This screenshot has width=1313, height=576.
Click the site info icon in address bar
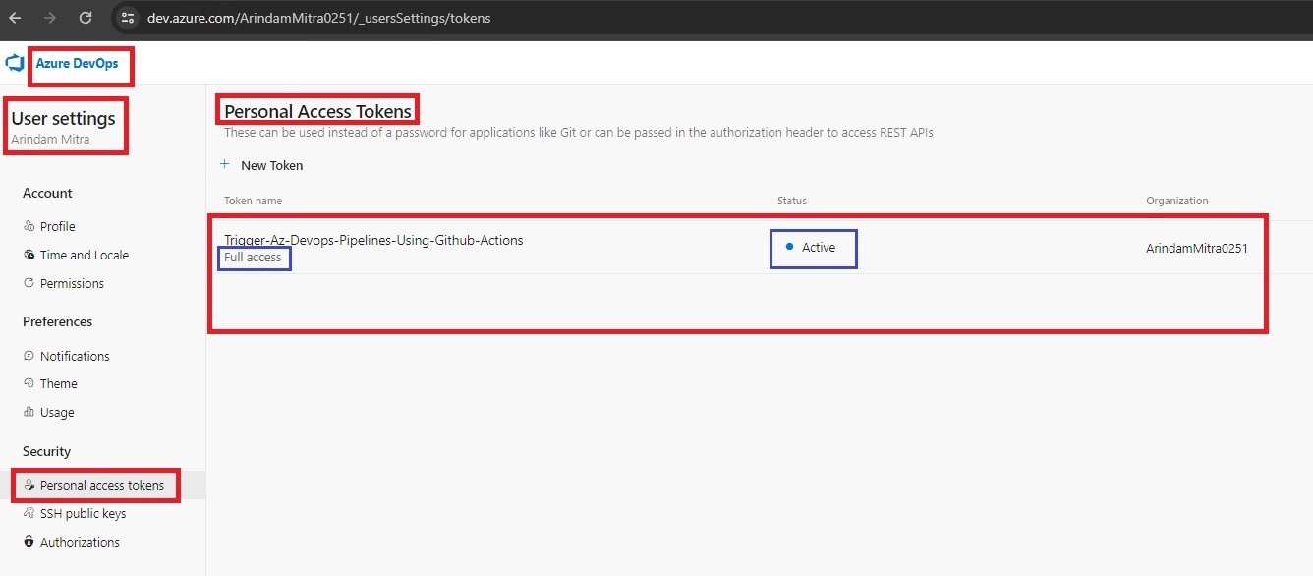(x=126, y=18)
